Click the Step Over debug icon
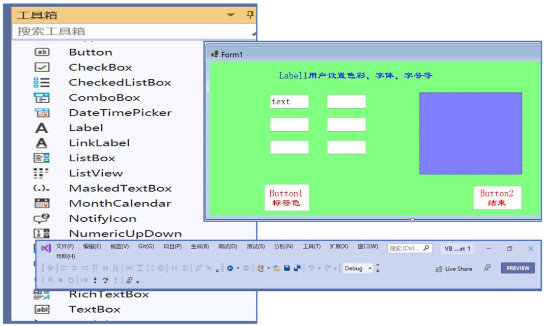The width and height of the screenshot is (545, 326). (x=105, y=280)
